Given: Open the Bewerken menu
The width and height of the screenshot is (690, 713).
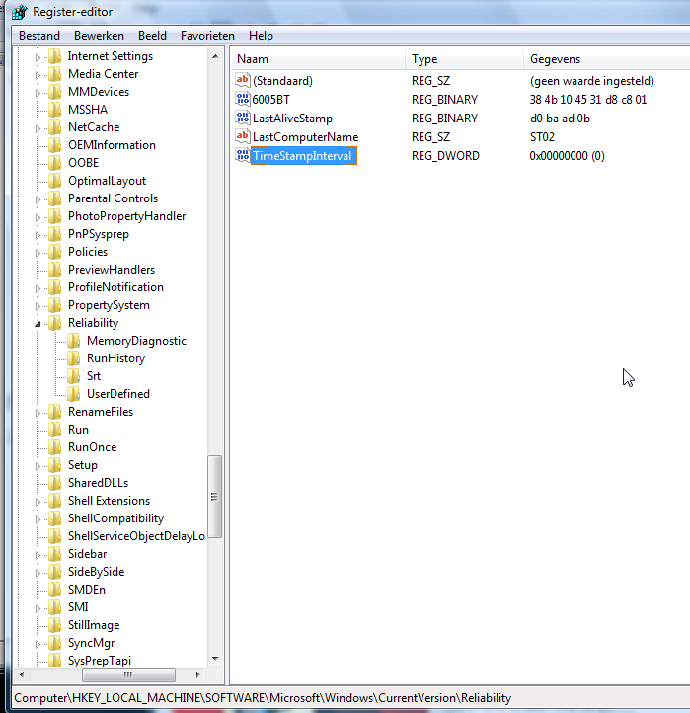Looking at the screenshot, I should [x=99, y=36].
